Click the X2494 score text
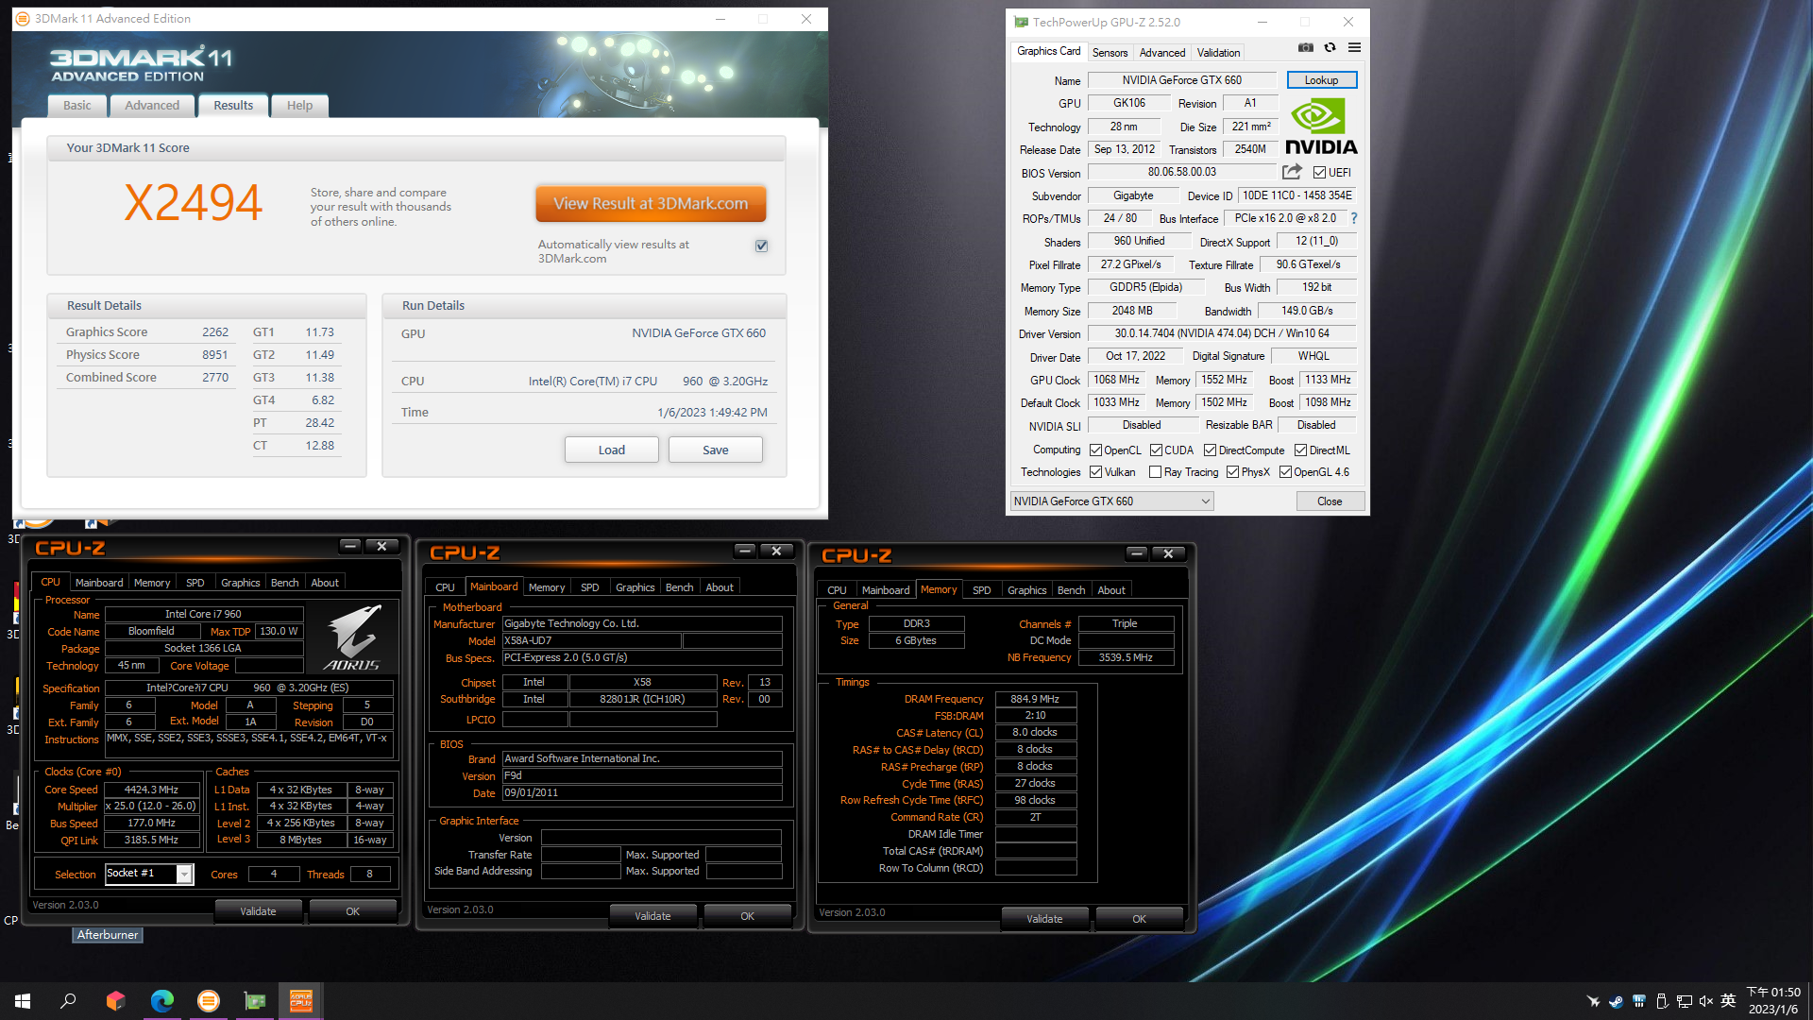 click(194, 203)
